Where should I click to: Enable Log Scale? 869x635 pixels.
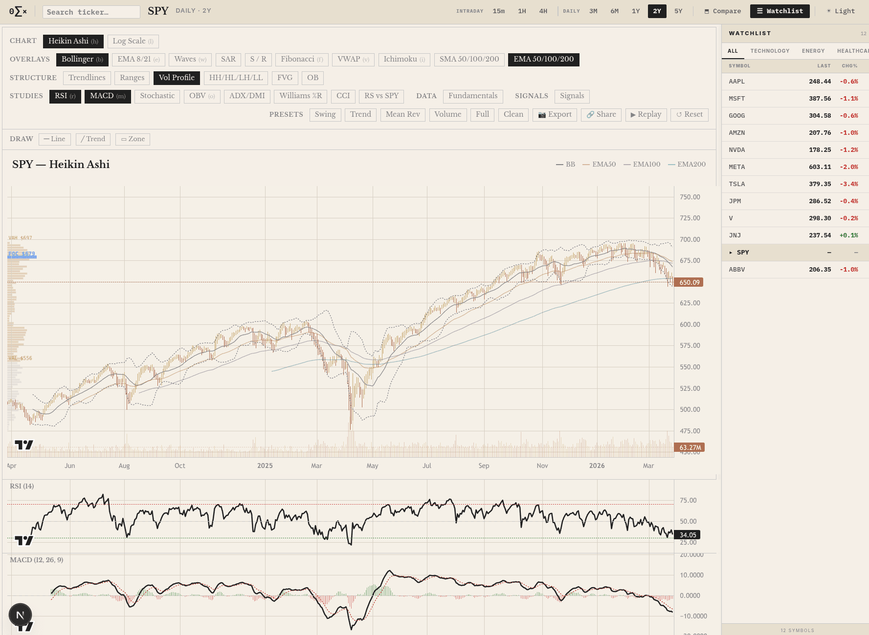point(133,41)
